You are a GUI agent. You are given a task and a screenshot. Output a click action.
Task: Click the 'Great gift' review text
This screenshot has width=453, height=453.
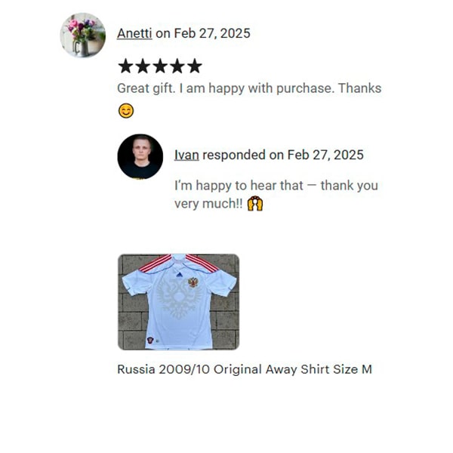click(x=249, y=88)
